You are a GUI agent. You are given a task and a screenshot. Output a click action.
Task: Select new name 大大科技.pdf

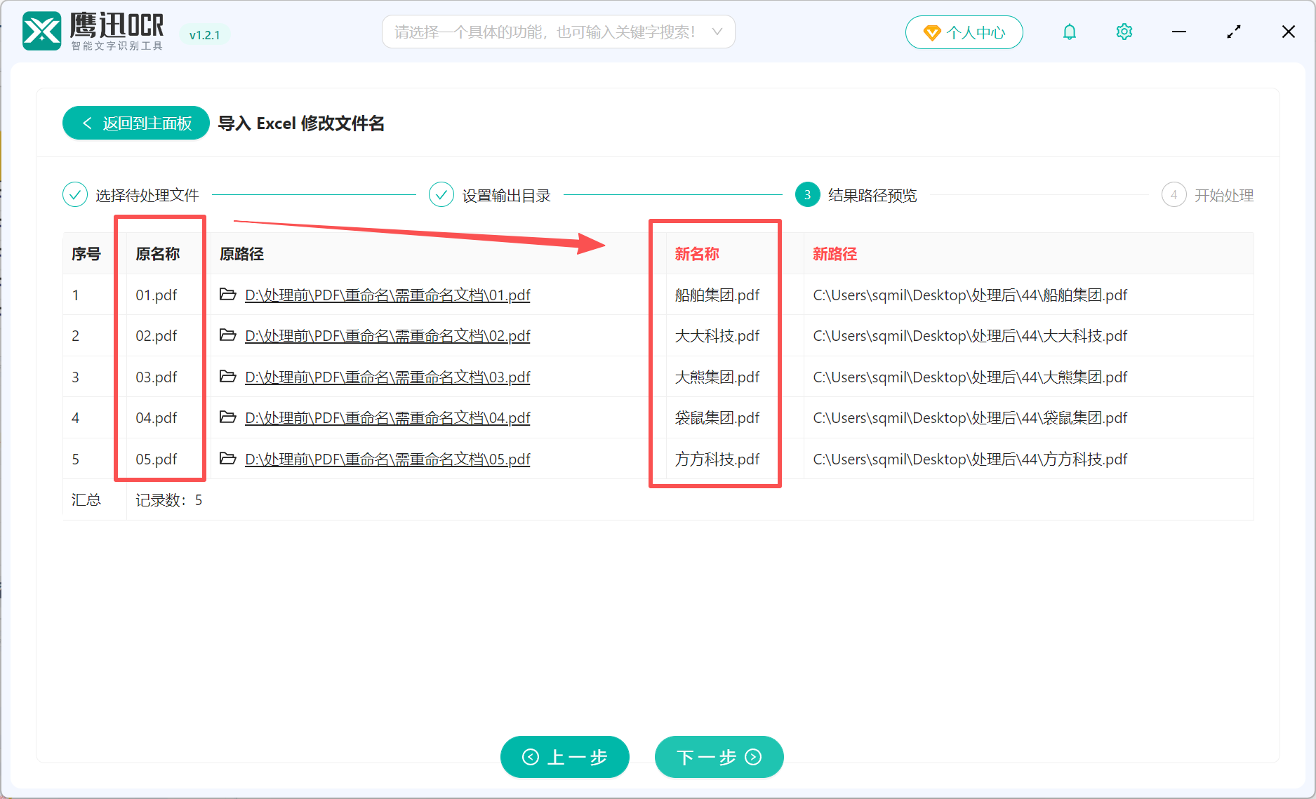[717, 335]
